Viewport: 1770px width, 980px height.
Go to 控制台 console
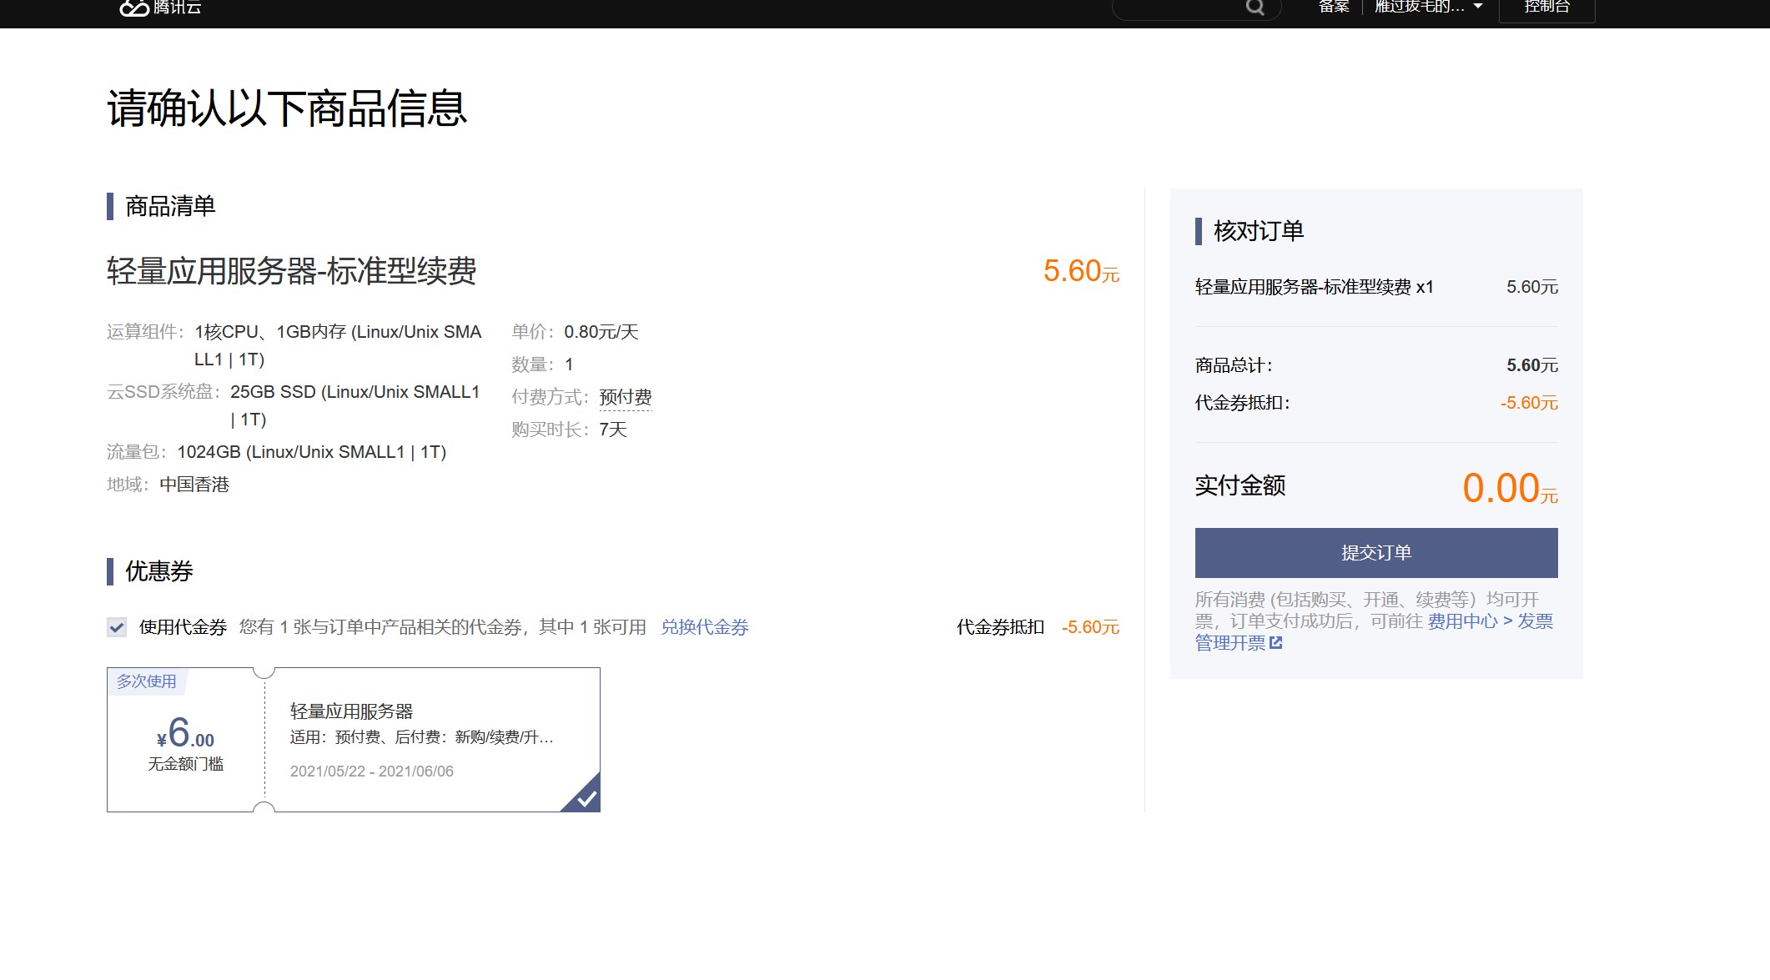pyautogui.click(x=1547, y=8)
